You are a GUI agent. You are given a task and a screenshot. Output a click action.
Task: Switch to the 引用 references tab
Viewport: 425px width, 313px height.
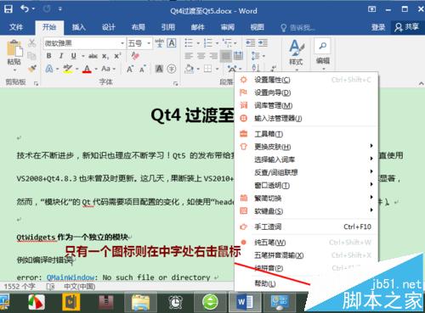point(168,27)
